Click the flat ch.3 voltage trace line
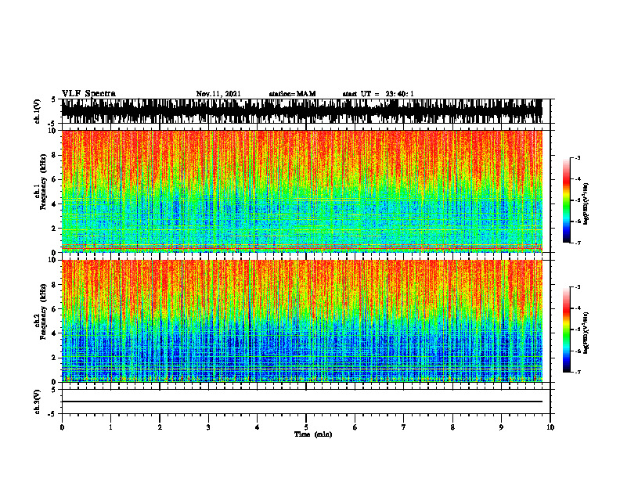Image resolution: width=620 pixels, height=479 pixels. (x=301, y=402)
